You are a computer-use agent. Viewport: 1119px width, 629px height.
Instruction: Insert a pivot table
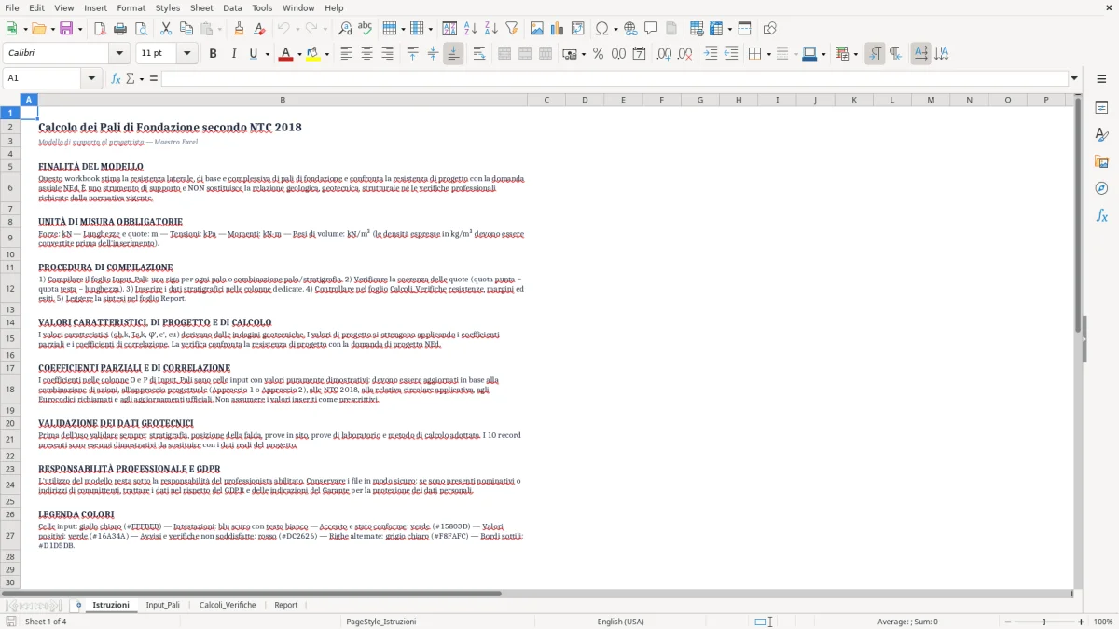(x=578, y=29)
